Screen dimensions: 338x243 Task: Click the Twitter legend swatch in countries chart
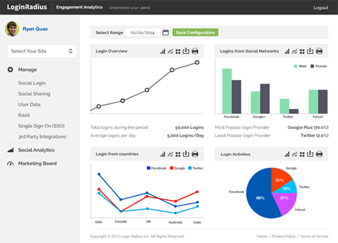(x=190, y=168)
